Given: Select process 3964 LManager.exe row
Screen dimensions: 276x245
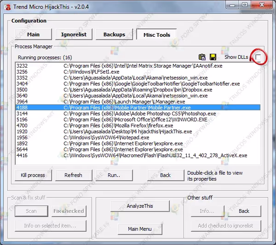Looking at the screenshot, I should (138, 102).
